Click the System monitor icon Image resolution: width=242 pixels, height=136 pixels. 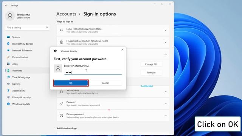[x=8, y=37]
